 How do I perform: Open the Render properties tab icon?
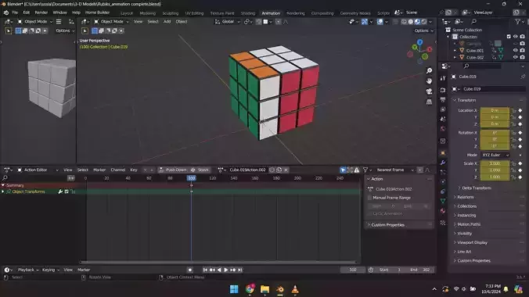[443, 90]
